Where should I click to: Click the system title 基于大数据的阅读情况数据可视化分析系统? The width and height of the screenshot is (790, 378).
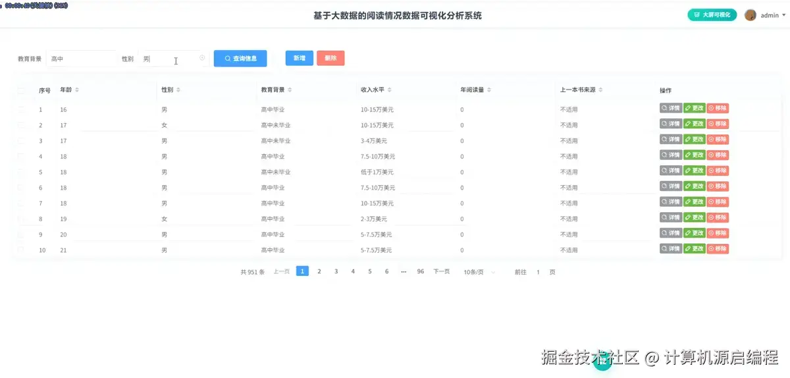[x=398, y=15]
